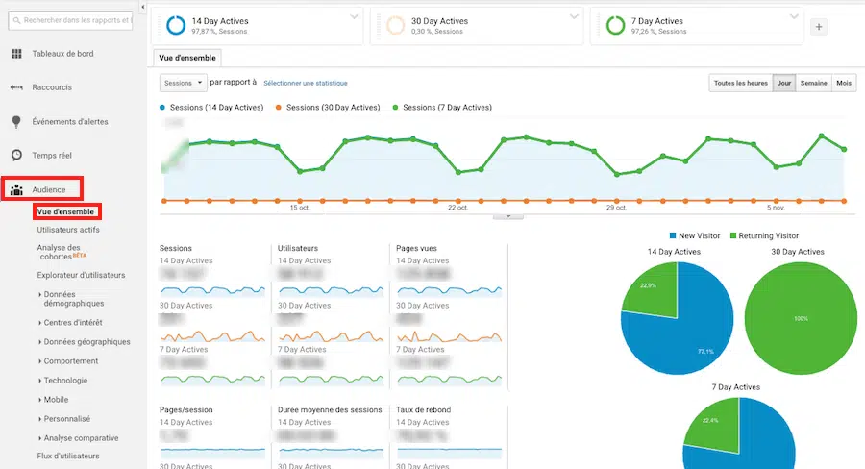Add a segment with the plus button
This screenshot has height=469, width=865.
(x=819, y=27)
